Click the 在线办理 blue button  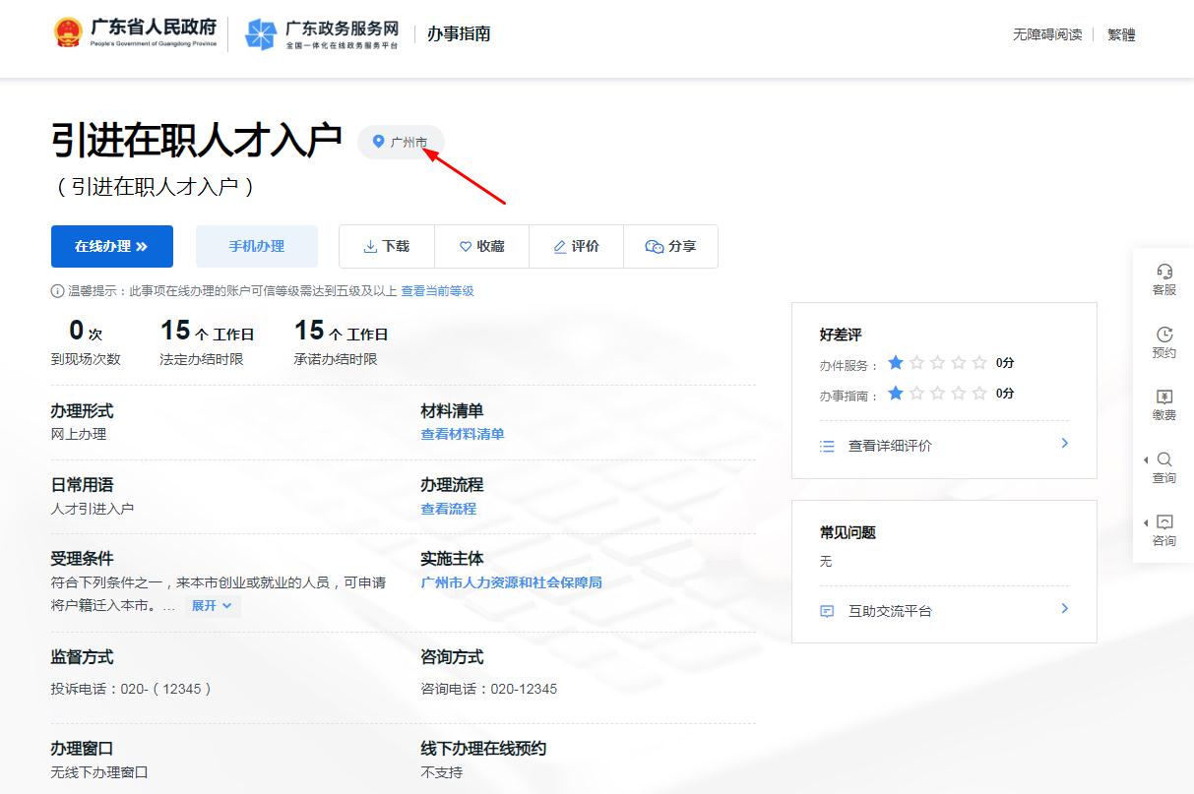(x=111, y=246)
